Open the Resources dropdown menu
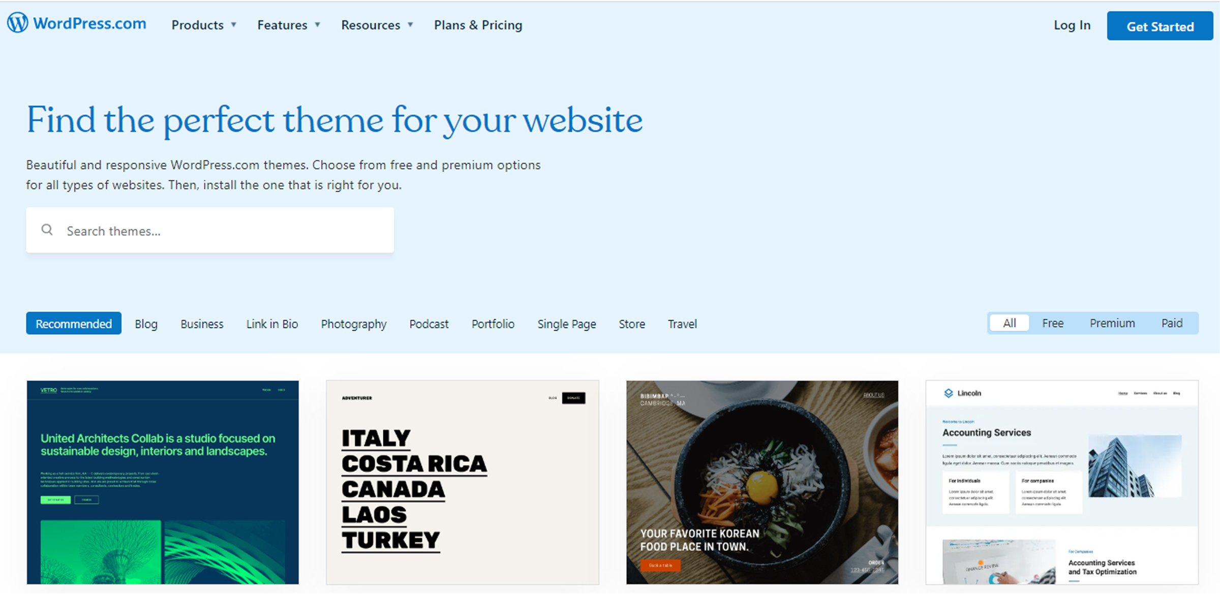This screenshot has height=595, width=1220. tap(377, 25)
